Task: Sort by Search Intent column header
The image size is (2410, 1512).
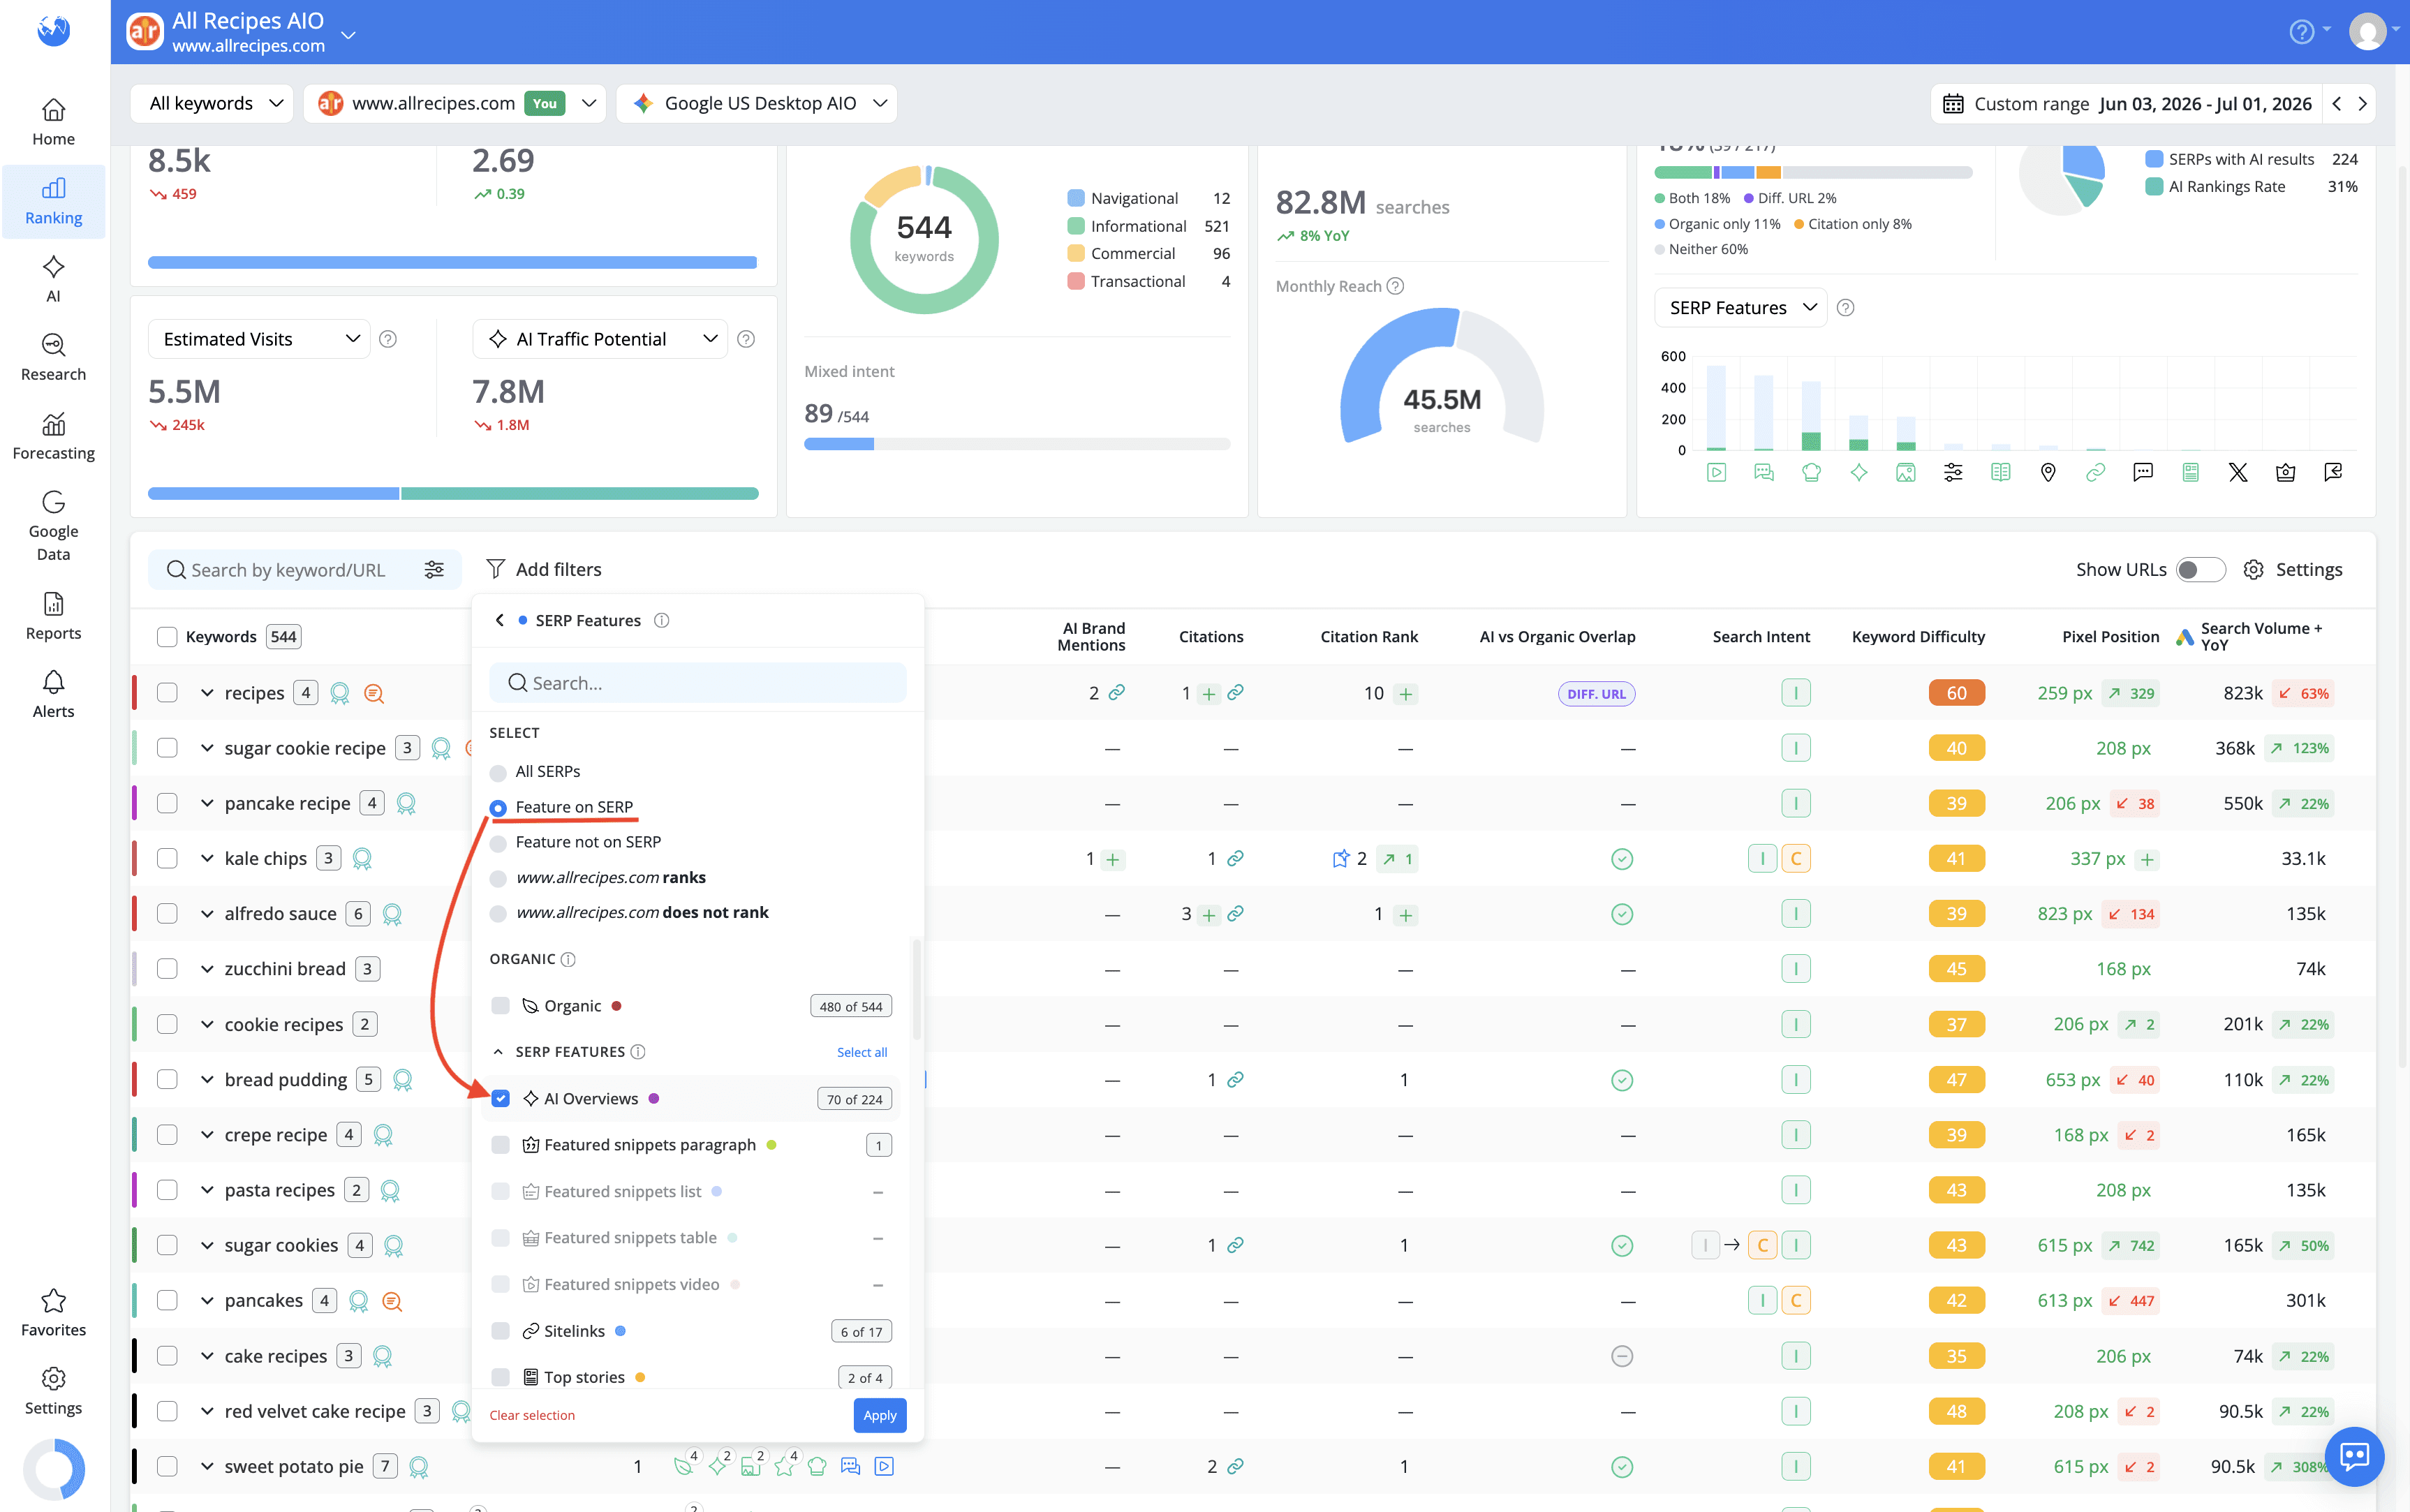Action: point(1761,637)
